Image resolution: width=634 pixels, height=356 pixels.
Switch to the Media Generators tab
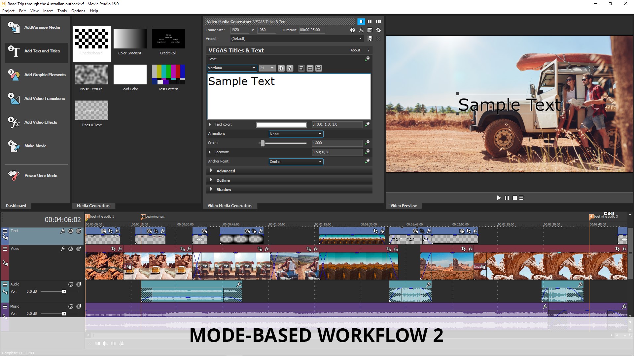[93, 206]
